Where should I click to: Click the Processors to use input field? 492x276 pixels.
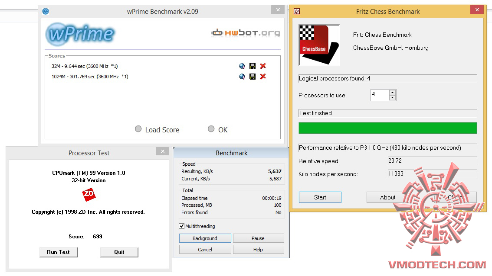[380, 95]
